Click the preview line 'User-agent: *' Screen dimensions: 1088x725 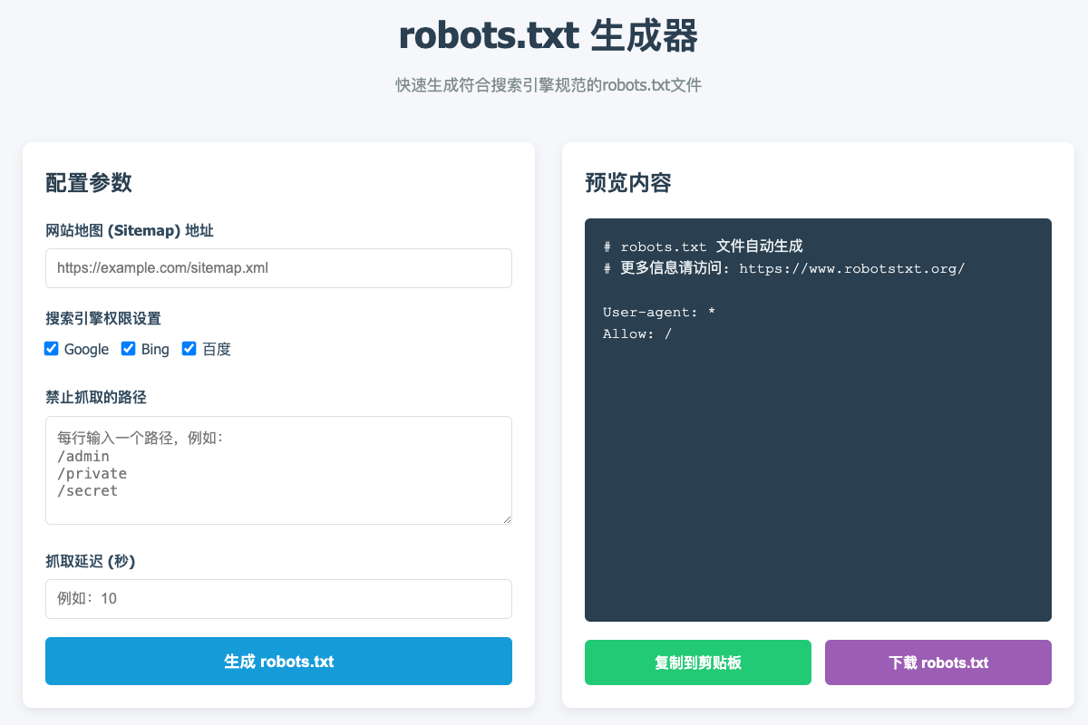pos(659,313)
